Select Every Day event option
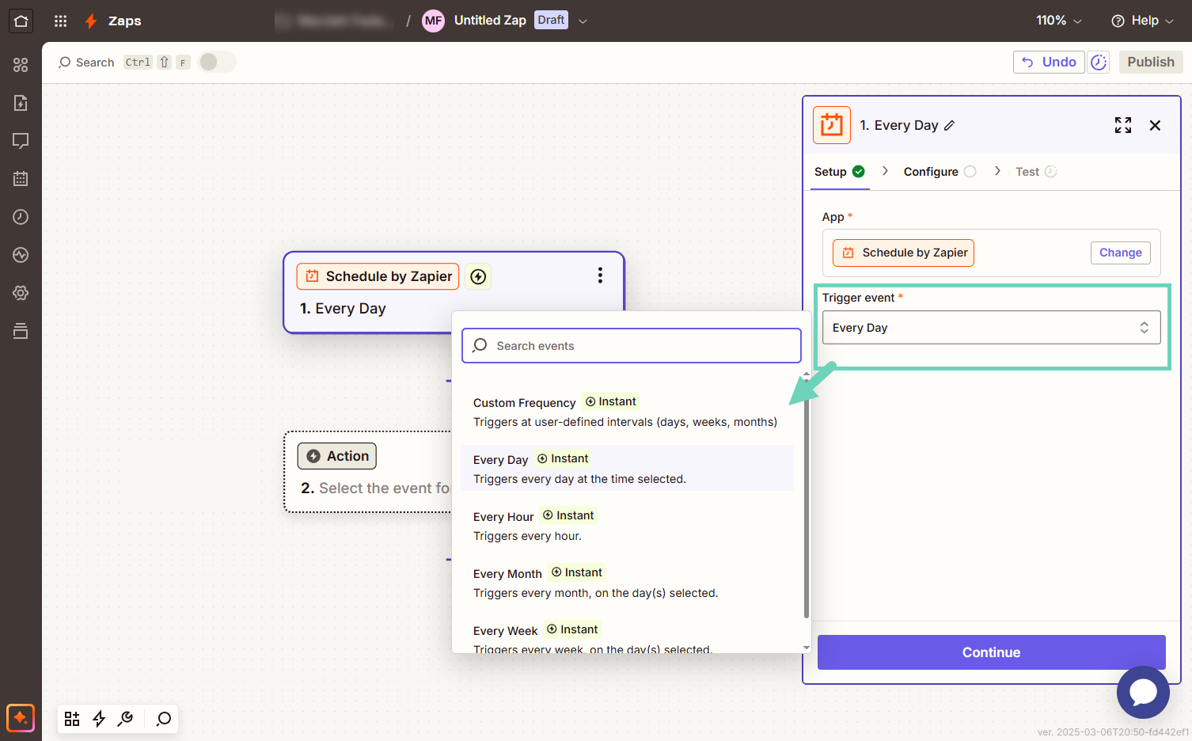 pos(627,469)
